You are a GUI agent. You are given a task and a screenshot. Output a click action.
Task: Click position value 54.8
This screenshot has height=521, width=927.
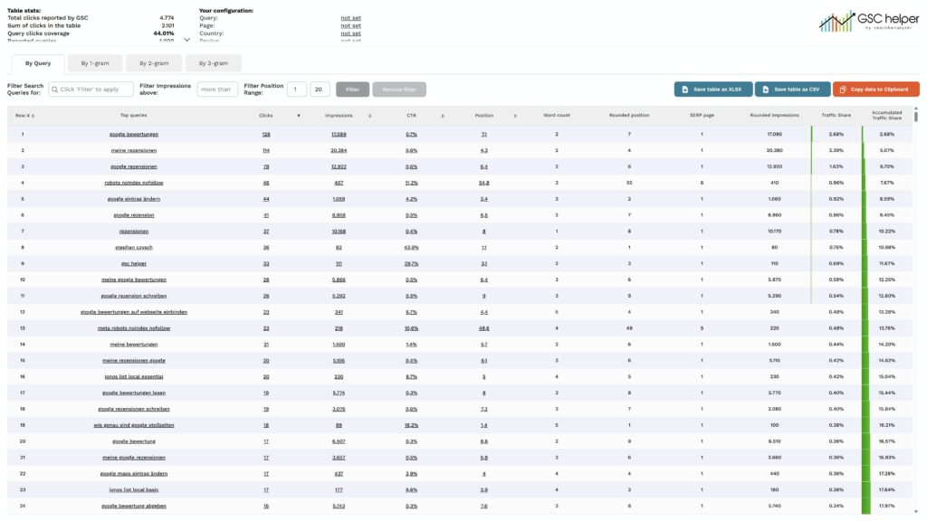pos(484,183)
